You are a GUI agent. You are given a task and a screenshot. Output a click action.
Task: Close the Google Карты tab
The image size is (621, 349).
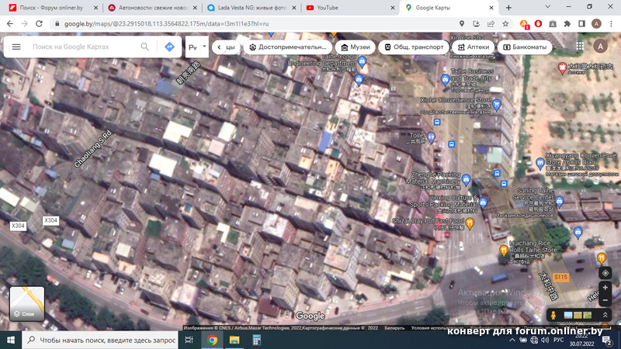[x=491, y=8]
